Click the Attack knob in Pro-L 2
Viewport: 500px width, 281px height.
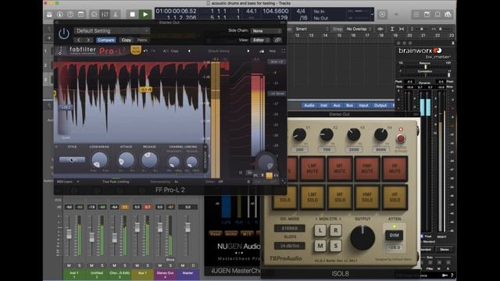click(126, 160)
